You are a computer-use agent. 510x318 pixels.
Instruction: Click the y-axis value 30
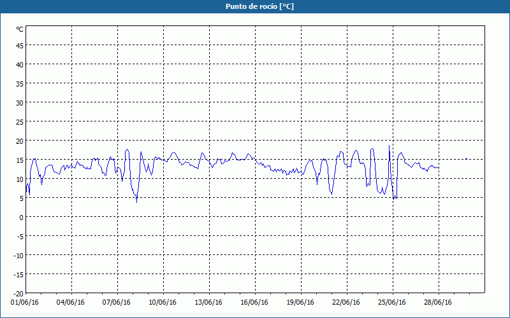[x=20, y=103]
